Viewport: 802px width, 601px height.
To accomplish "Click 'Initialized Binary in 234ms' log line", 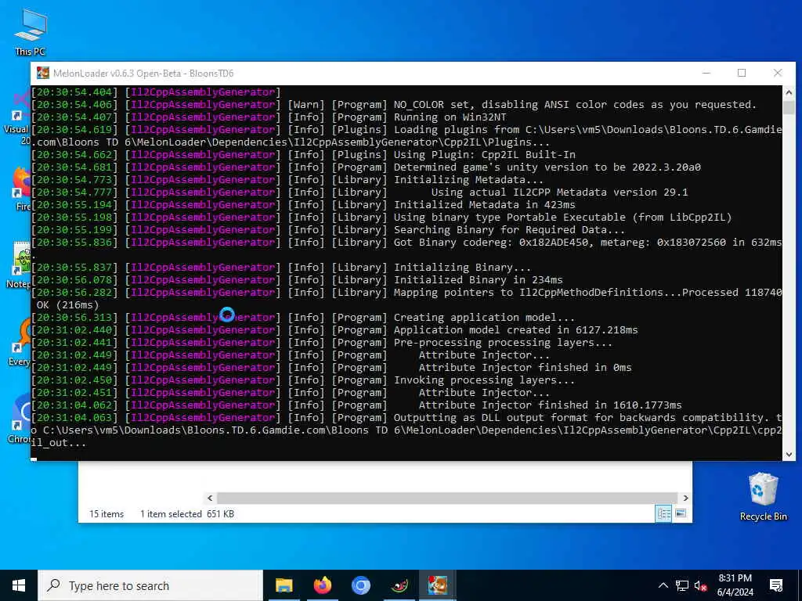I will (297, 279).
